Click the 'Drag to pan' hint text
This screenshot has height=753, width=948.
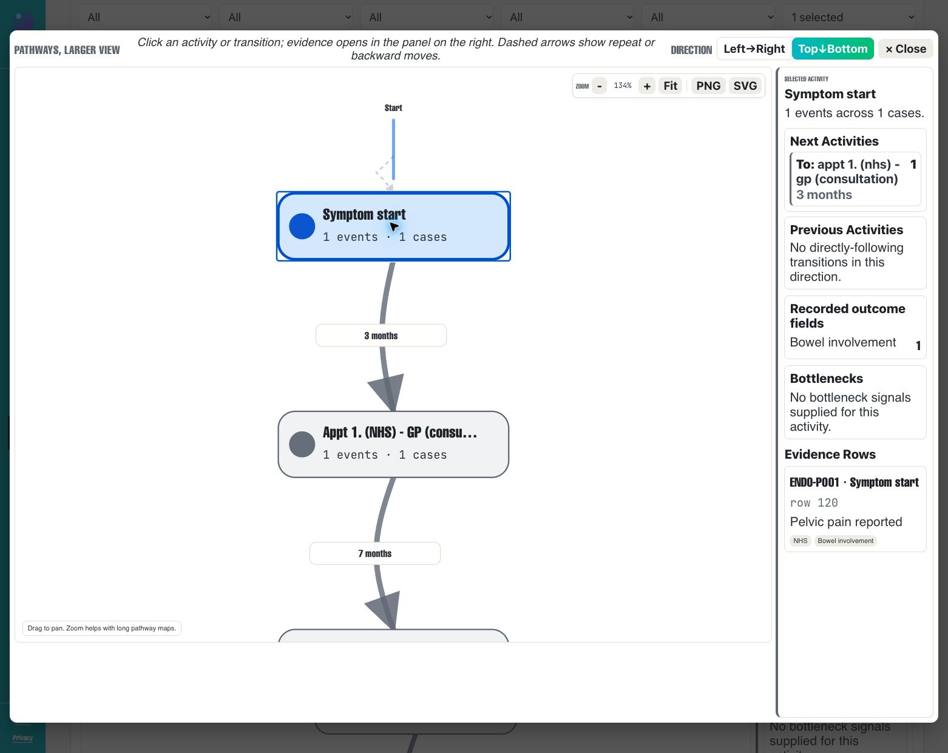tap(102, 628)
